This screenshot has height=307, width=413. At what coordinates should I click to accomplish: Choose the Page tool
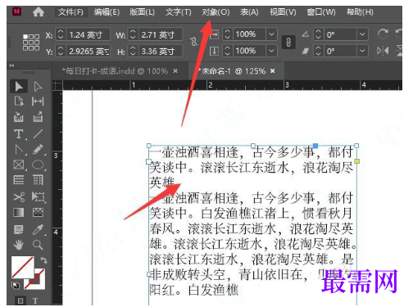19,102
